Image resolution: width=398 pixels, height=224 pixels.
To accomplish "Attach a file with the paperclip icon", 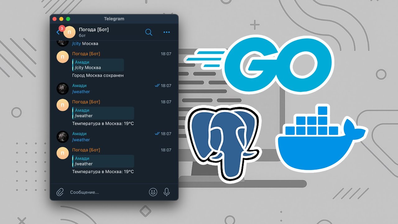I will (60, 192).
